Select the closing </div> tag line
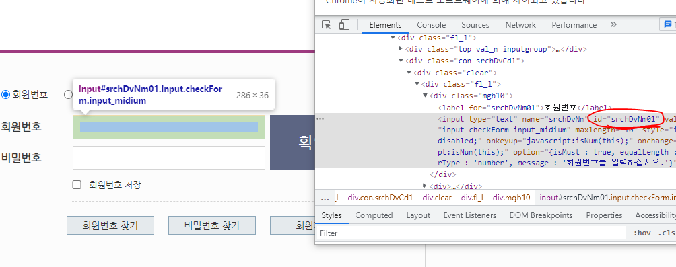The height and width of the screenshot is (267, 676). (443, 174)
